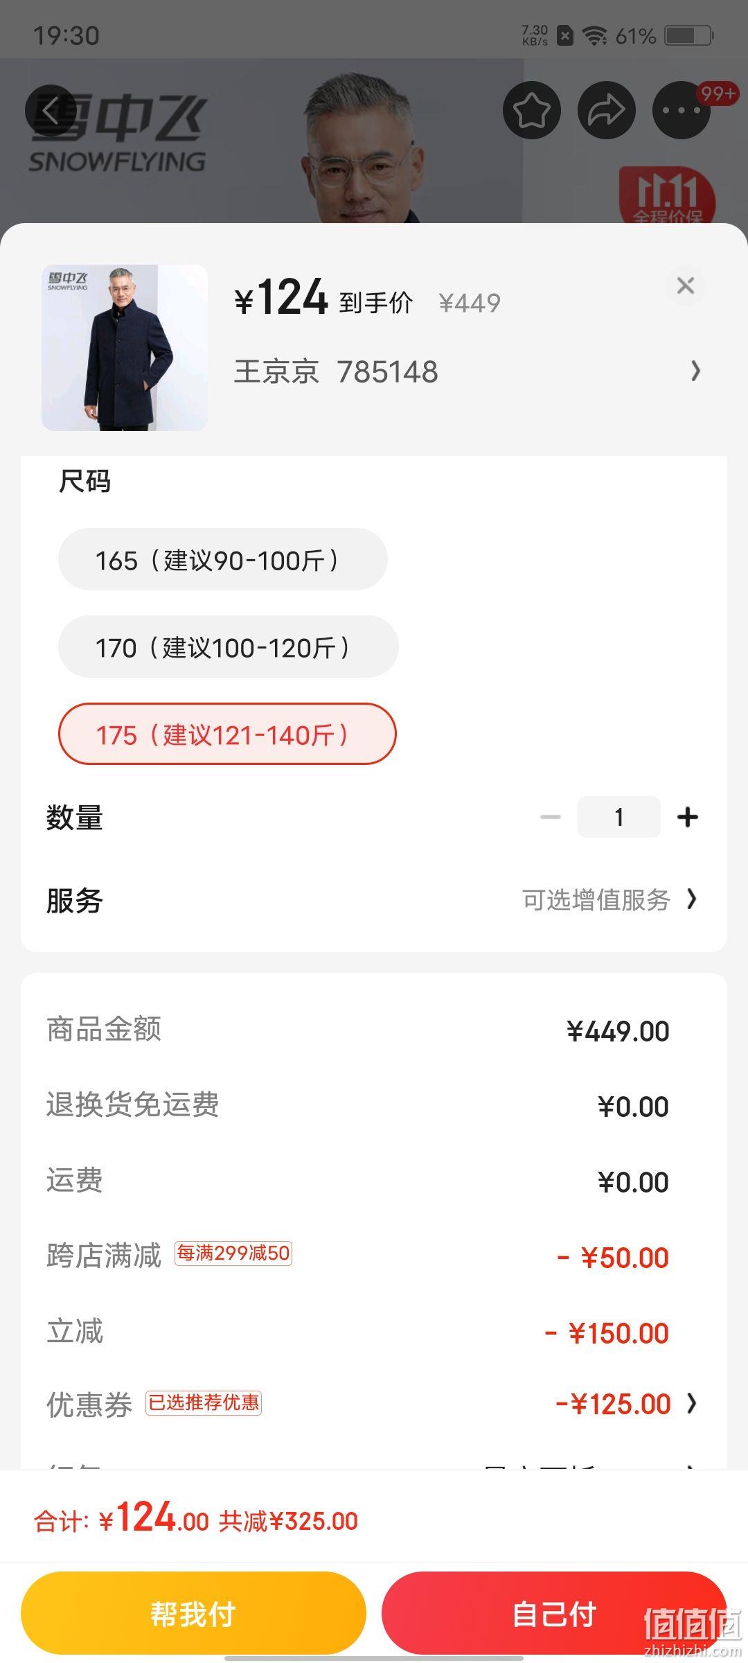Image resolution: width=748 pixels, height=1663 pixels.
Task: Open the three-dot more menu
Action: coord(682,110)
